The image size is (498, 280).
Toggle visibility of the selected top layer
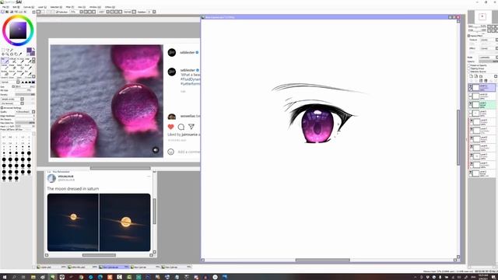coord(471,86)
